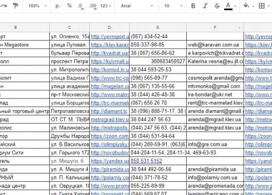Select column E header

click(158, 27)
